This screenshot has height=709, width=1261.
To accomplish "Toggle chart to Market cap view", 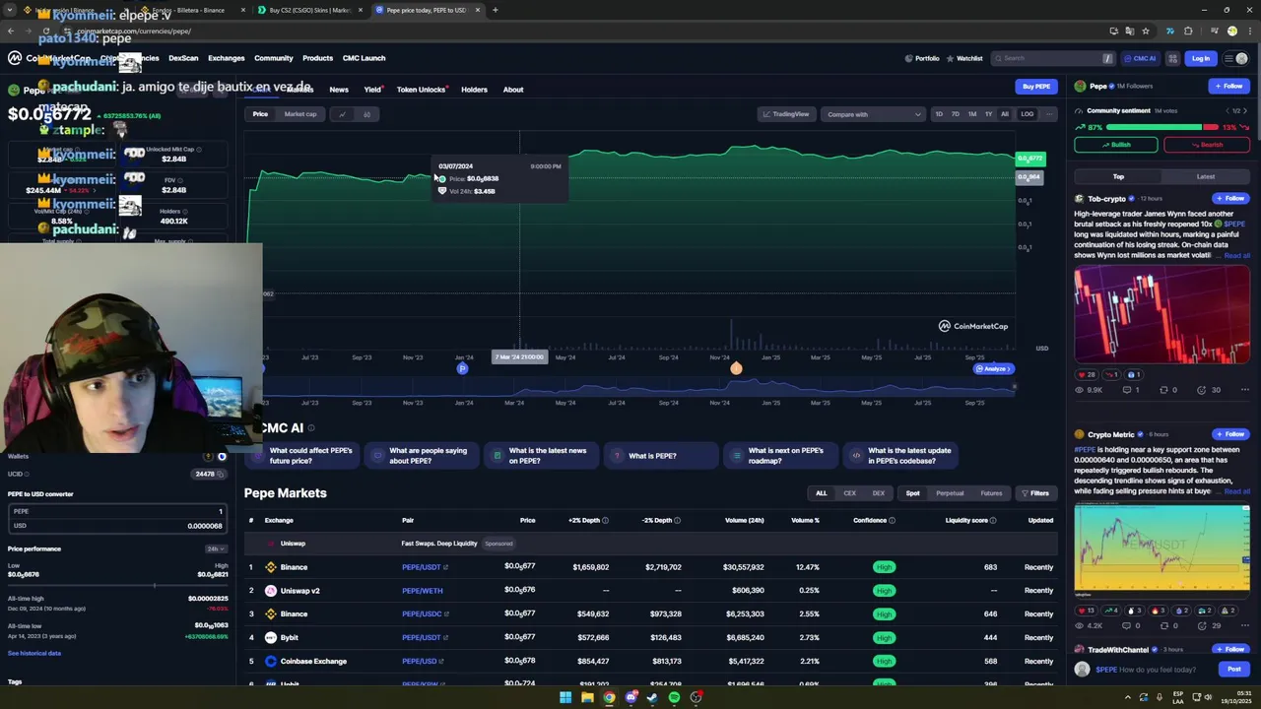I will tap(300, 114).
